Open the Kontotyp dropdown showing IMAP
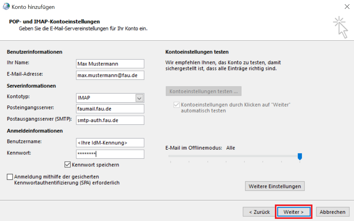The height and width of the screenshot is (221, 354). click(139, 98)
